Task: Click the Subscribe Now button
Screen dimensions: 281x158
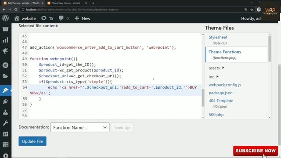Action: [x=256, y=151]
